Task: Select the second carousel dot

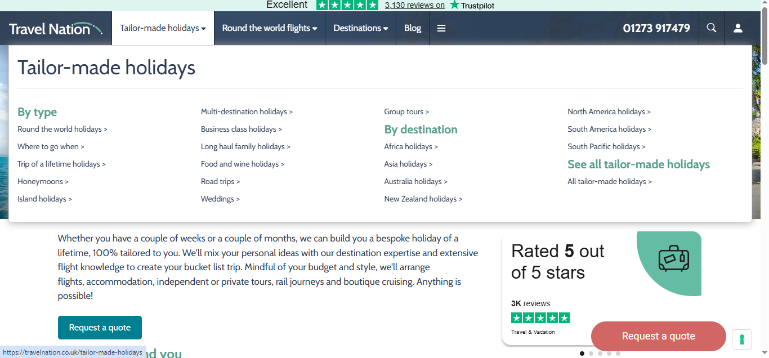Action: pyautogui.click(x=591, y=353)
